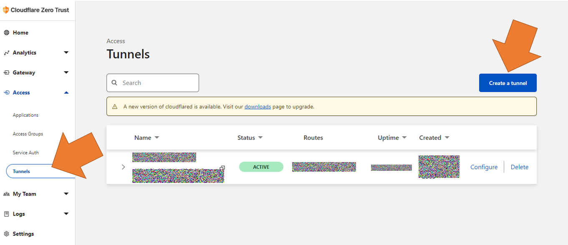568x245 pixels.
Task: Expand the My Team menu arrow
Action: click(66, 194)
